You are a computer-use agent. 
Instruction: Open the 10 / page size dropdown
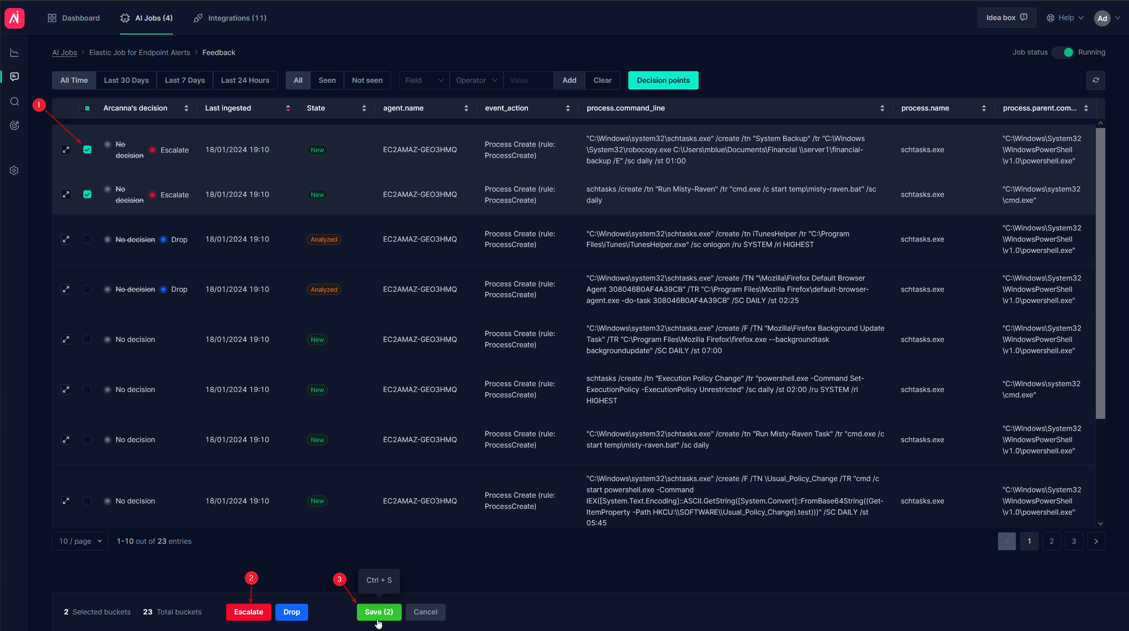tap(80, 541)
